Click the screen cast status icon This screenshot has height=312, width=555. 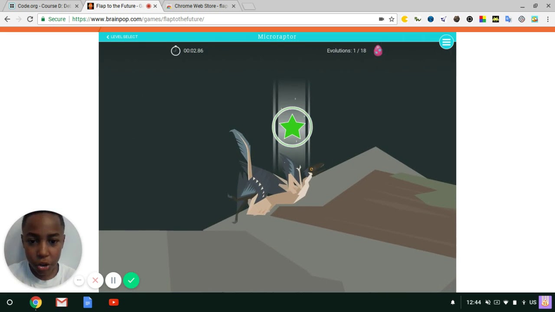[x=497, y=302]
